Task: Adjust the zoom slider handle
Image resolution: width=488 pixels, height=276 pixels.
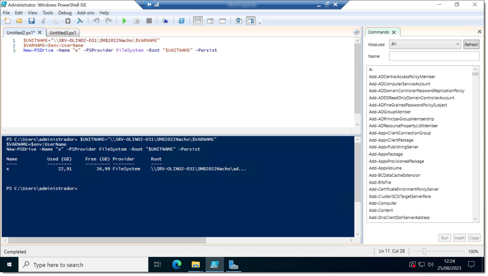Action: [x=424, y=251]
